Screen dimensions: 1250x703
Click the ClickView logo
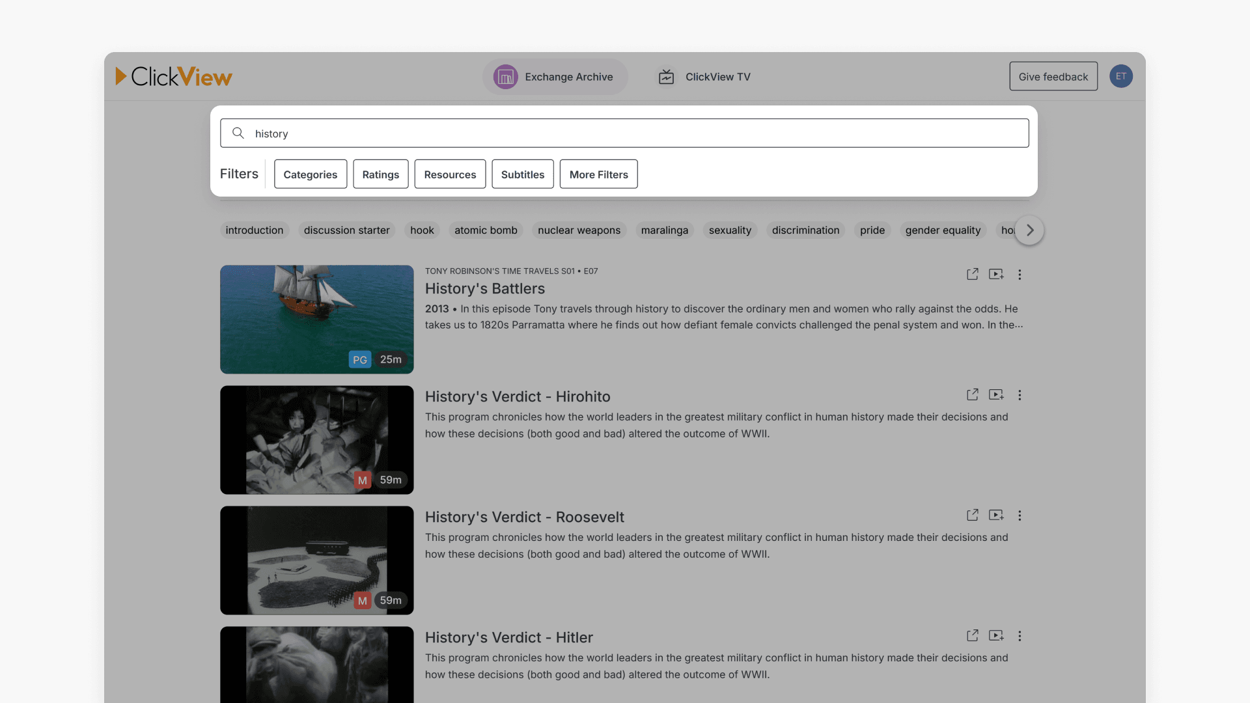tap(173, 76)
